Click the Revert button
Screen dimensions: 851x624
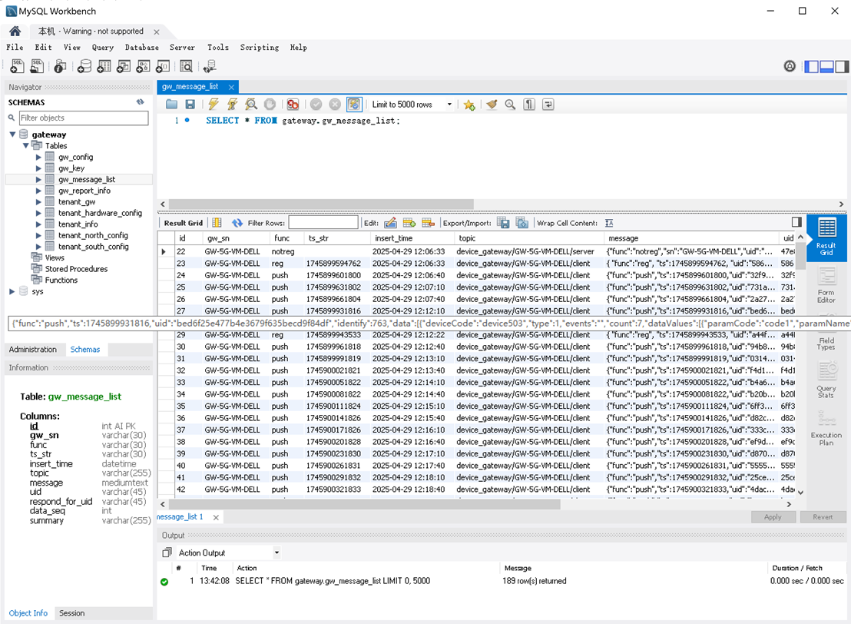click(823, 517)
